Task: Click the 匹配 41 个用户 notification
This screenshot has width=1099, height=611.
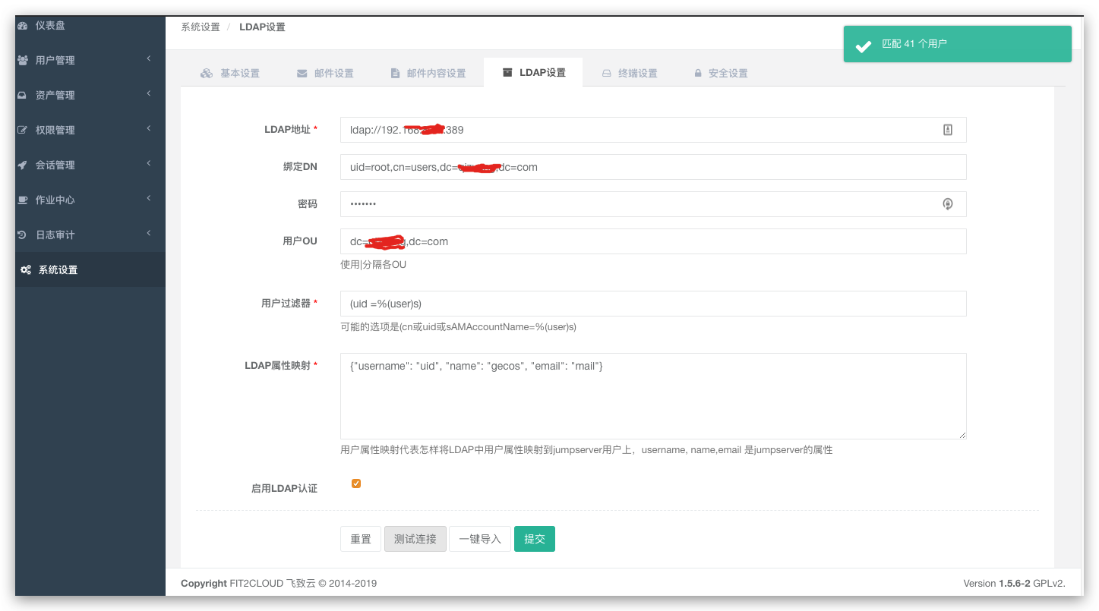Action: click(x=957, y=44)
